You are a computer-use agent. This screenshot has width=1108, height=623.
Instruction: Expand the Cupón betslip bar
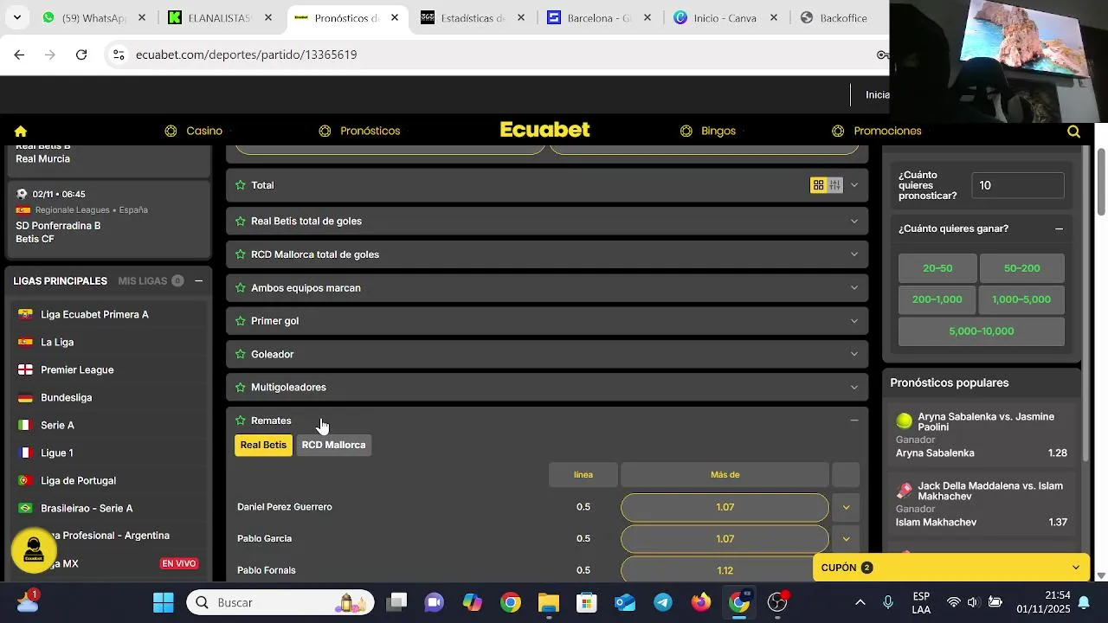[950, 568]
